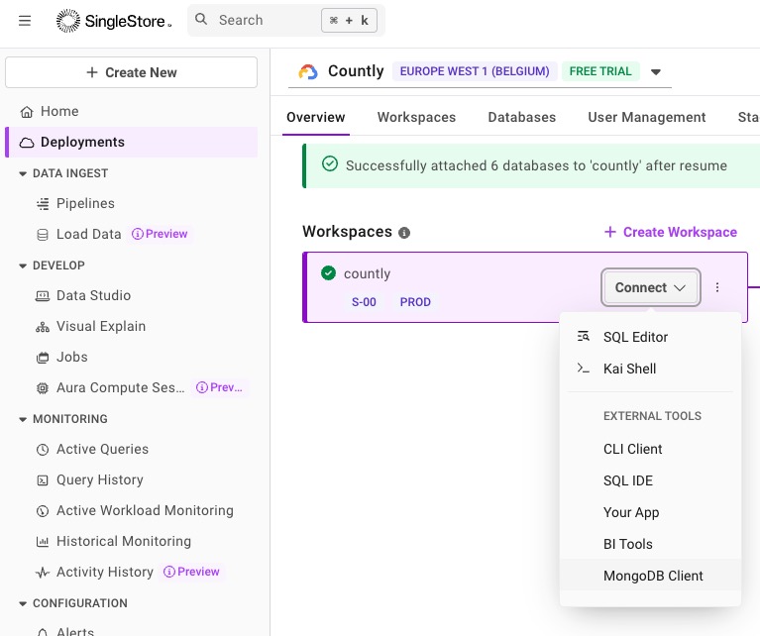Click the Active Queries clock icon
This screenshot has height=636, width=760.
[x=43, y=450]
